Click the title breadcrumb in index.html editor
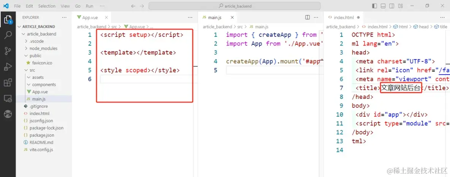 point(441,27)
